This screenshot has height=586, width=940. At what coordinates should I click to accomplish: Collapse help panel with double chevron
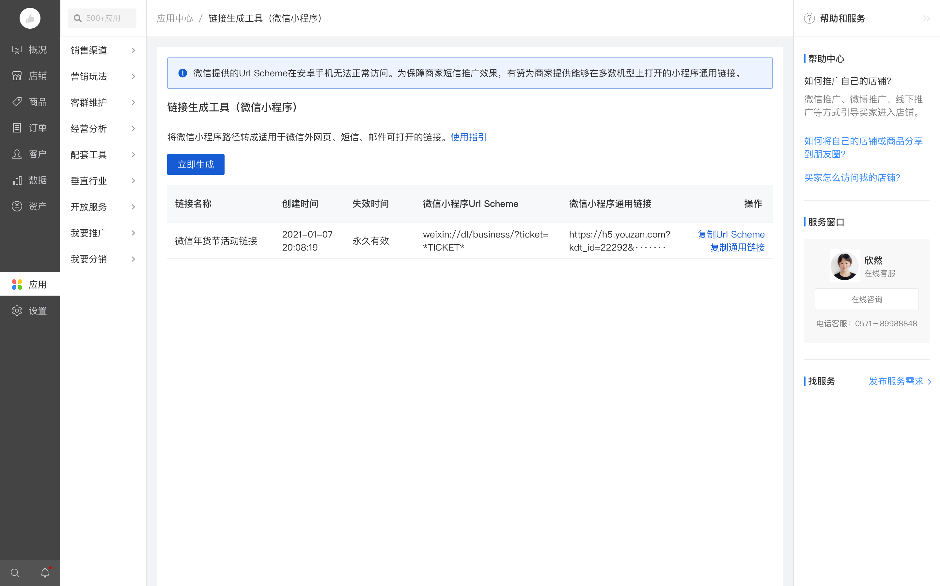926,18
